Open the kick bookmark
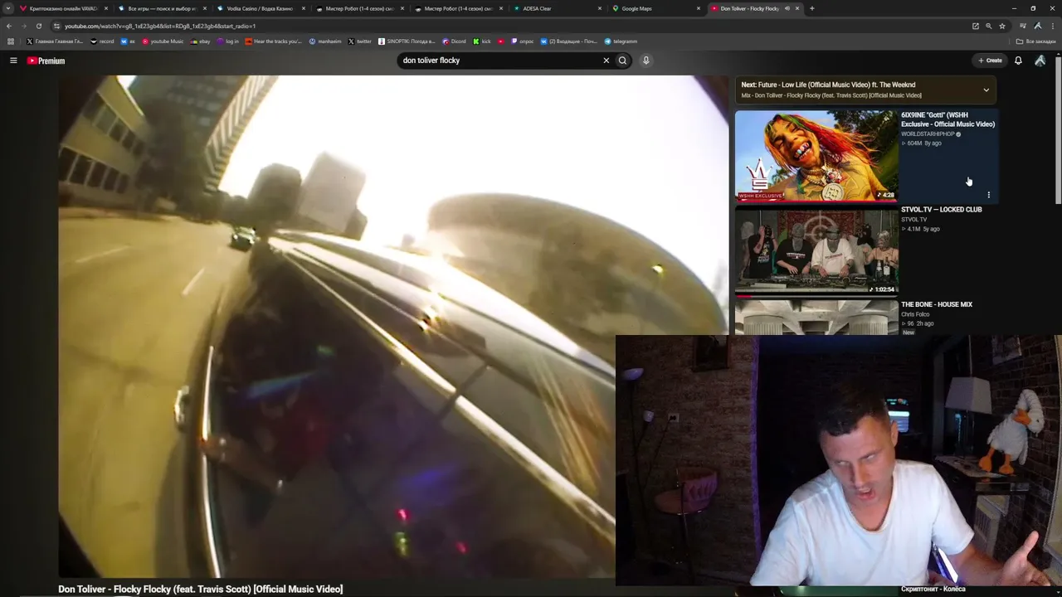1062x597 pixels. tap(482, 41)
